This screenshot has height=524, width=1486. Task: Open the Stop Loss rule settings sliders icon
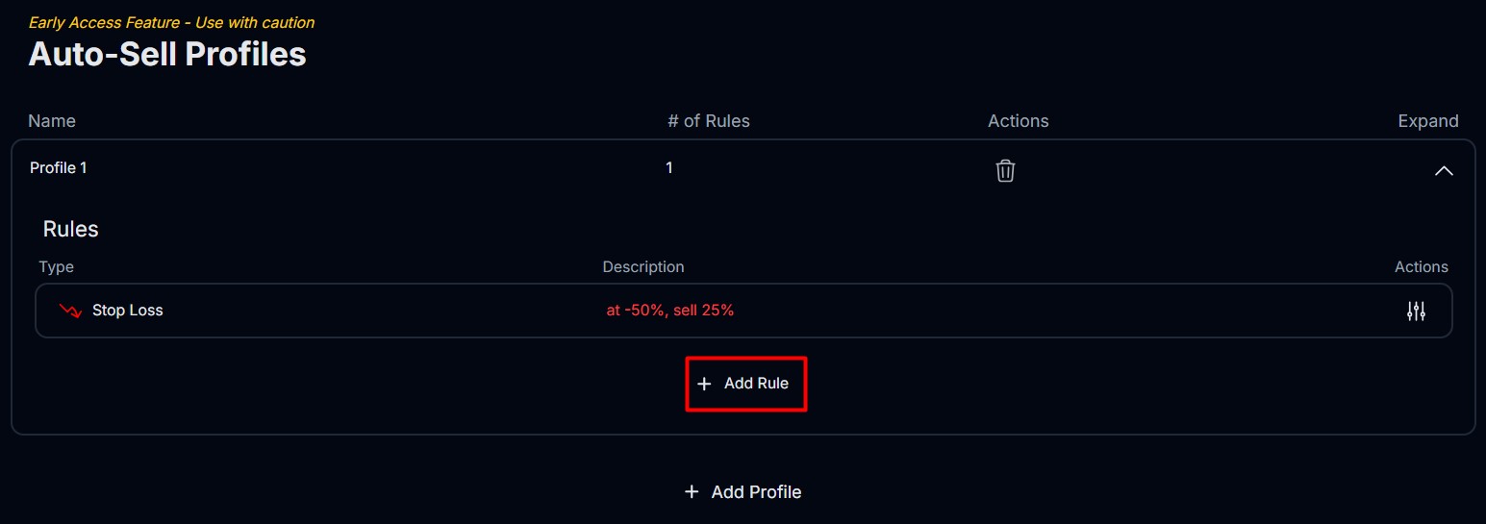(1416, 311)
